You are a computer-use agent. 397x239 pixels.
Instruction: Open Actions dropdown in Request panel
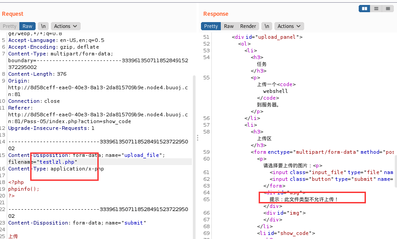coord(66,26)
